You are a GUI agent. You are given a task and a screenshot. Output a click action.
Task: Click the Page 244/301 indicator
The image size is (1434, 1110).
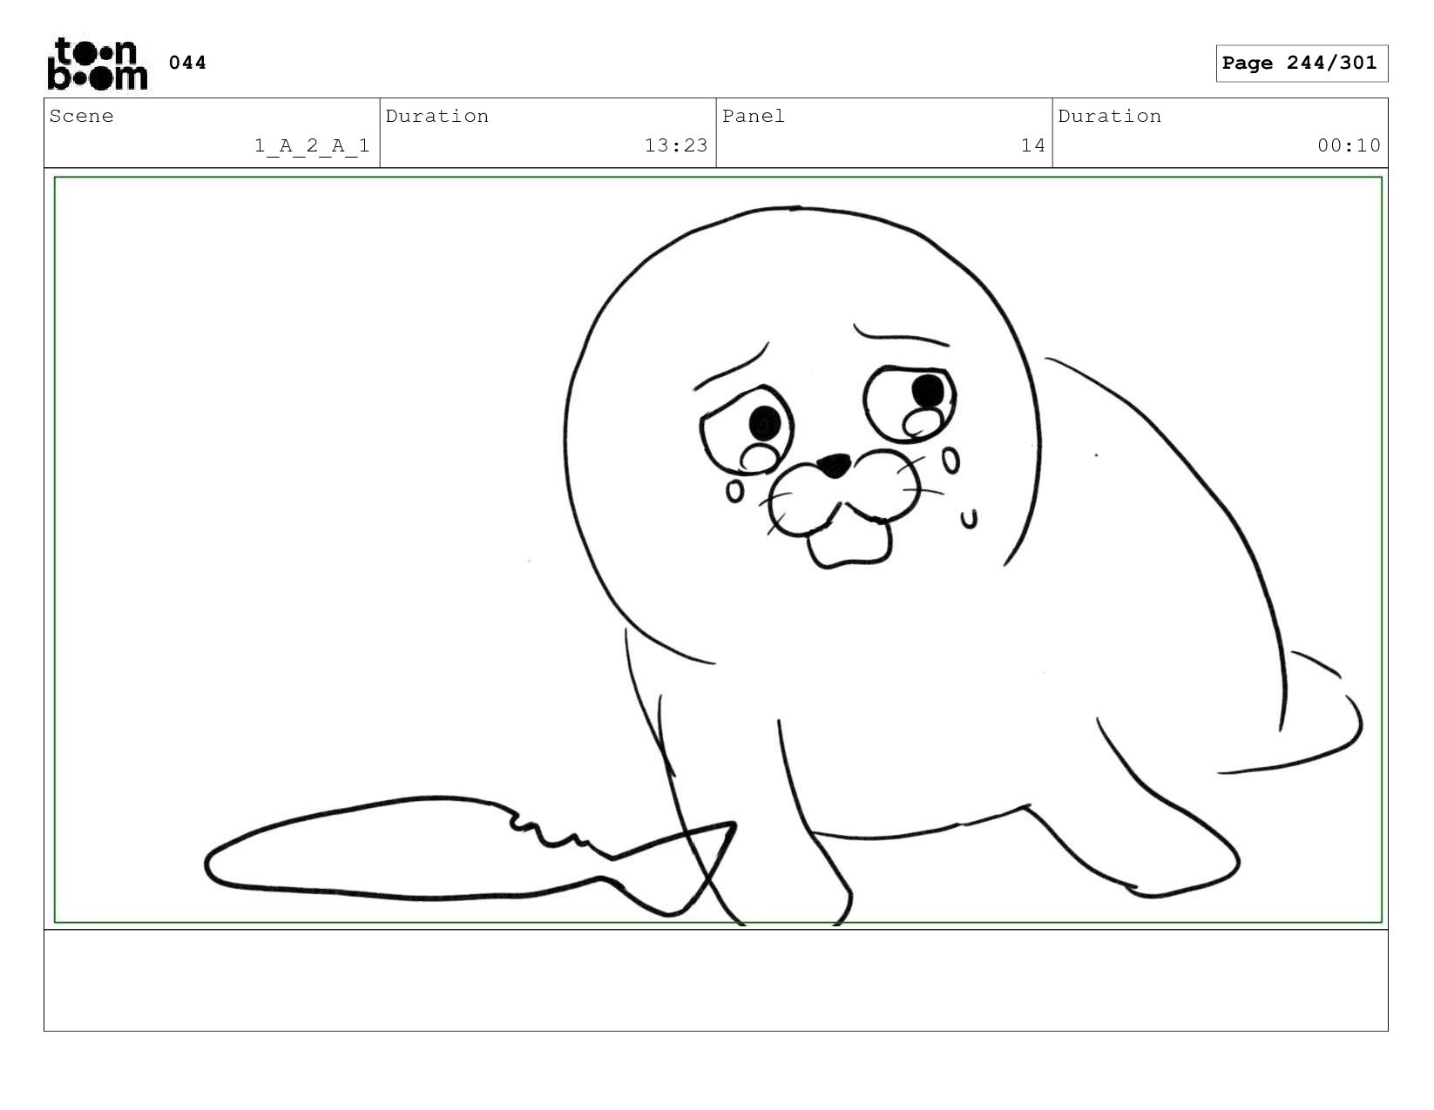coord(1301,64)
